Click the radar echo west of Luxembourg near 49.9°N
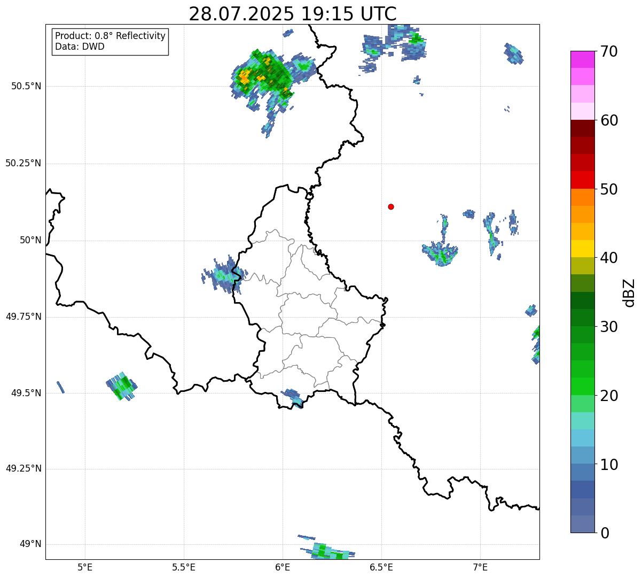Image resolution: width=642 pixels, height=578 pixels. tap(224, 274)
